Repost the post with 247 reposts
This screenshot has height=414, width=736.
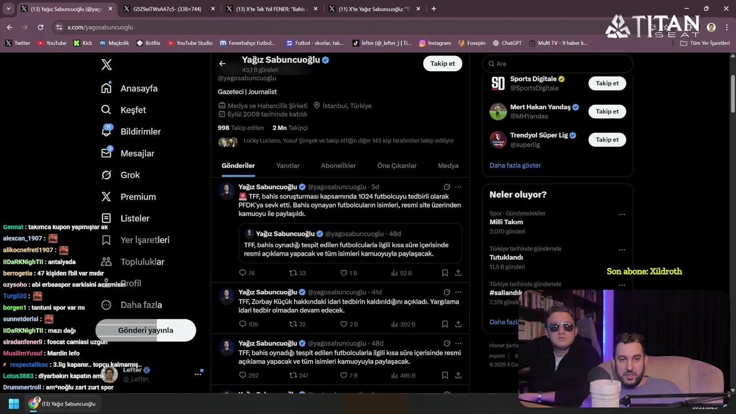(299, 375)
